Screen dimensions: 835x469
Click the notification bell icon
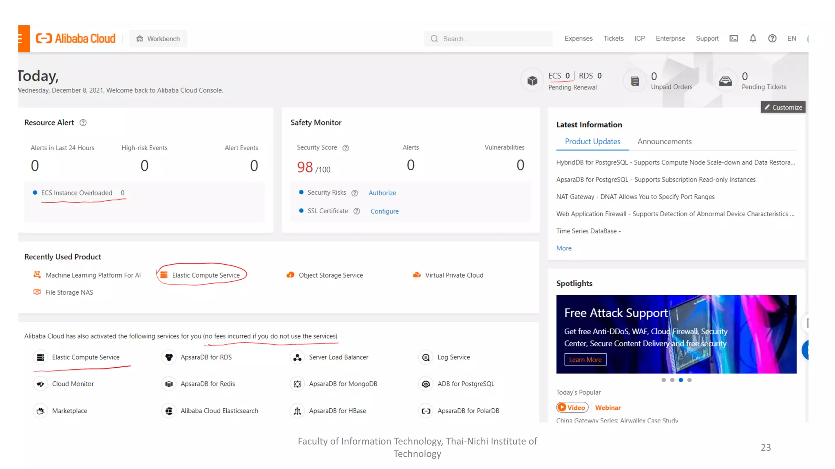coord(753,39)
